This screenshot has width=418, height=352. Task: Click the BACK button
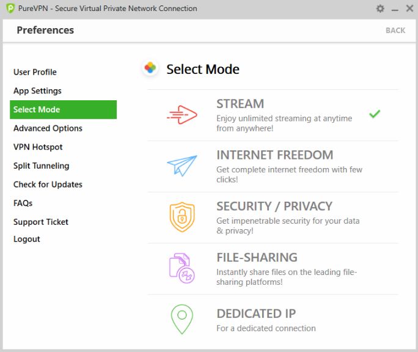395,31
